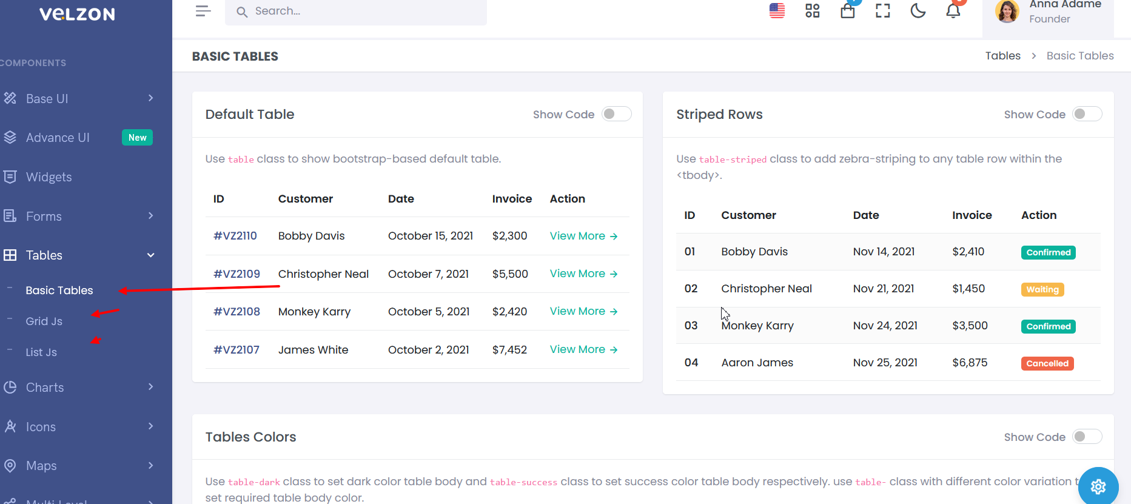Open the shopping bag cart icon

click(847, 11)
